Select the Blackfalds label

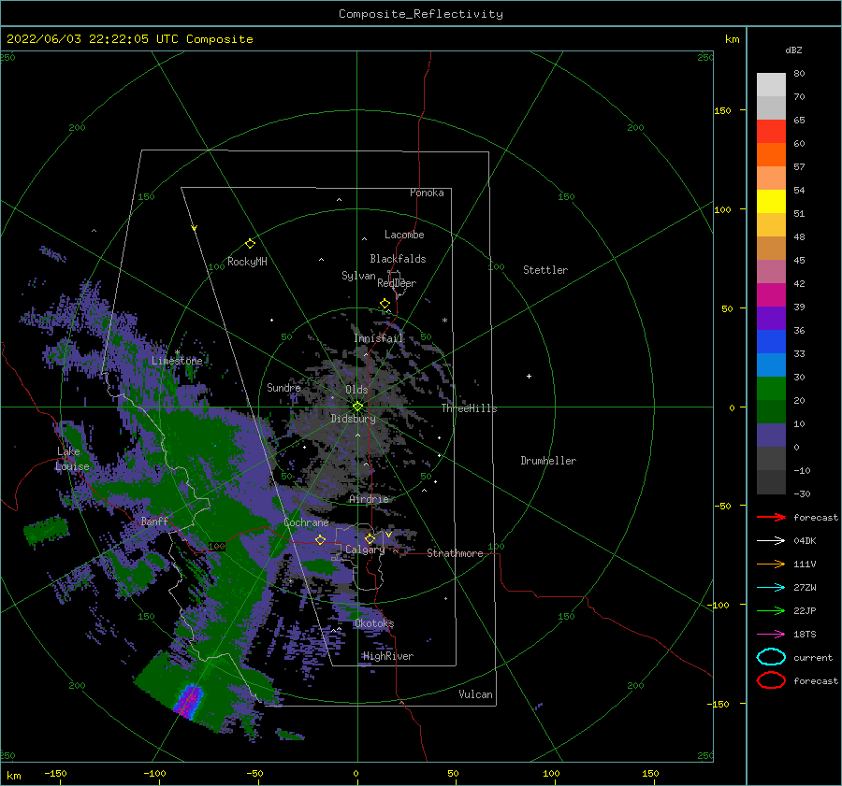pos(398,259)
